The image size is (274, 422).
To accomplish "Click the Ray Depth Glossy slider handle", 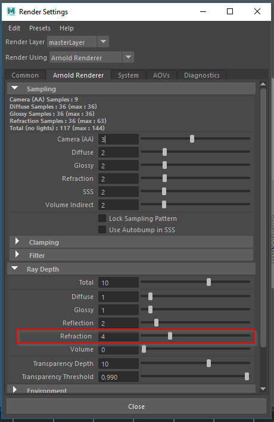I will (x=151, y=310).
